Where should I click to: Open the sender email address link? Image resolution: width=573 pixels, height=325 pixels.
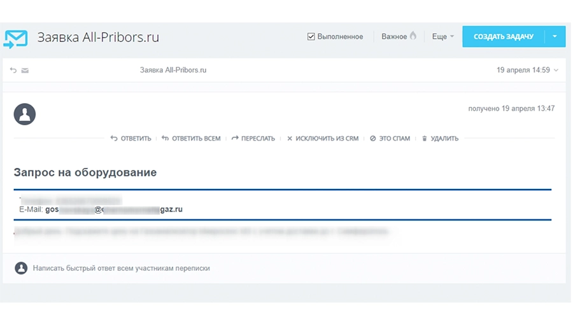point(114,209)
